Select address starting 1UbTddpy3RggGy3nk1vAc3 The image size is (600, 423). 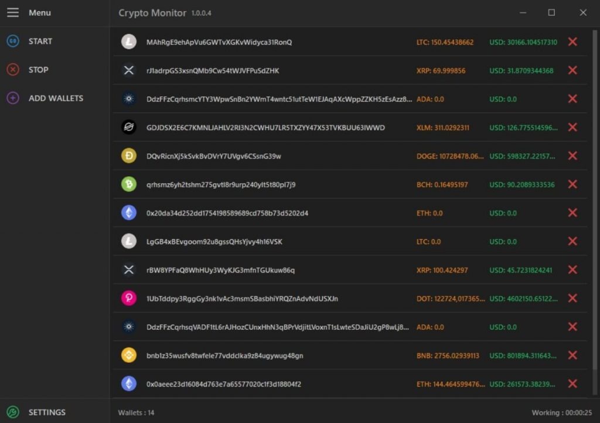[242, 299]
